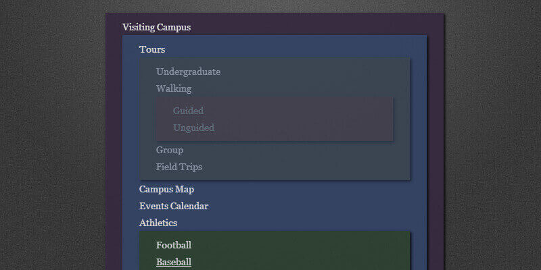Open the Events Calendar link
The width and height of the screenshot is (541, 270).
tap(174, 206)
